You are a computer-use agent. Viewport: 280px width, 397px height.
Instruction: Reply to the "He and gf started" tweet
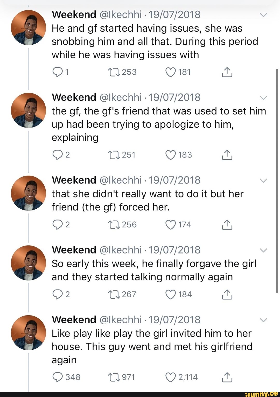(x=57, y=72)
